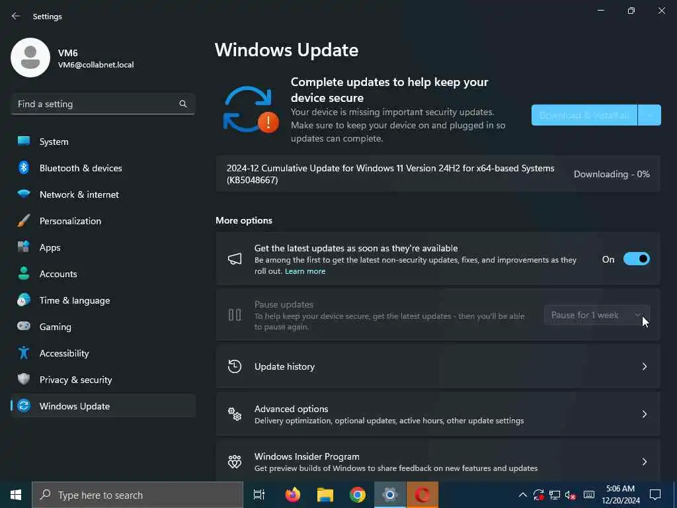Open File Explorer from the taskbar
The height and width of the screenshot is (508, 677).
(x=325, y=495)
